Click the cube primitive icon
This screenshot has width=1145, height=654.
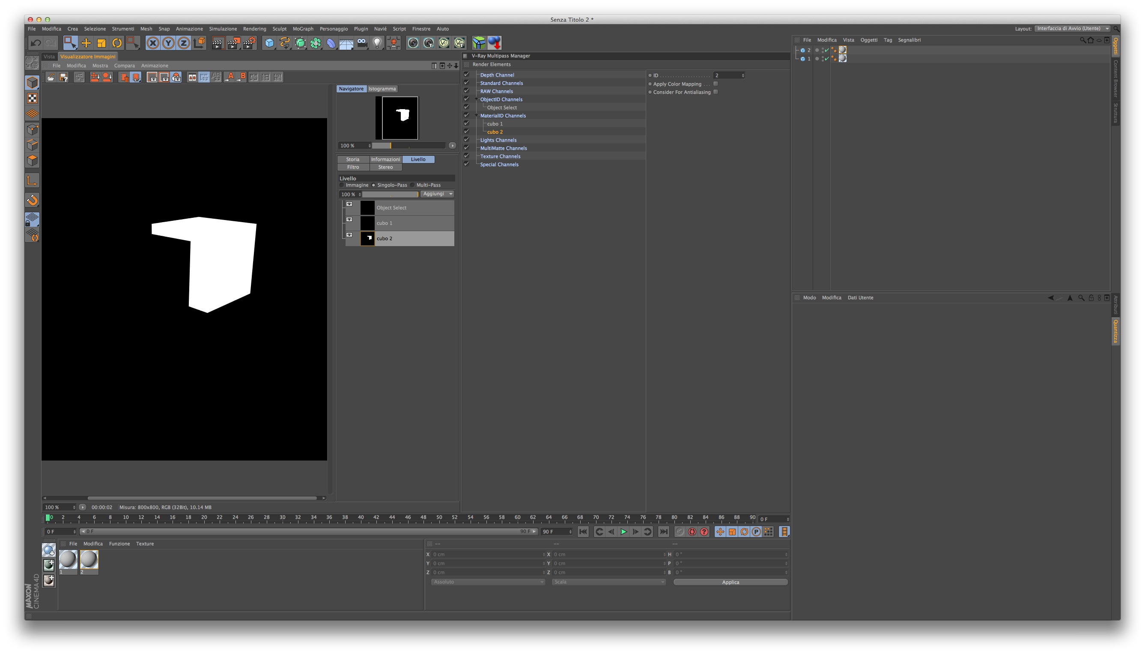point(269,43)
